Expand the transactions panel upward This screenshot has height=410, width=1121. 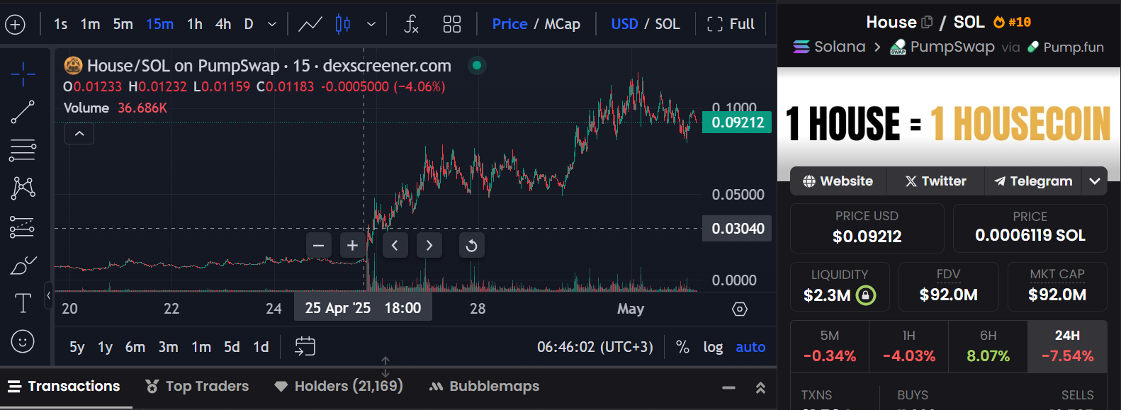click(x=760, y=387)
